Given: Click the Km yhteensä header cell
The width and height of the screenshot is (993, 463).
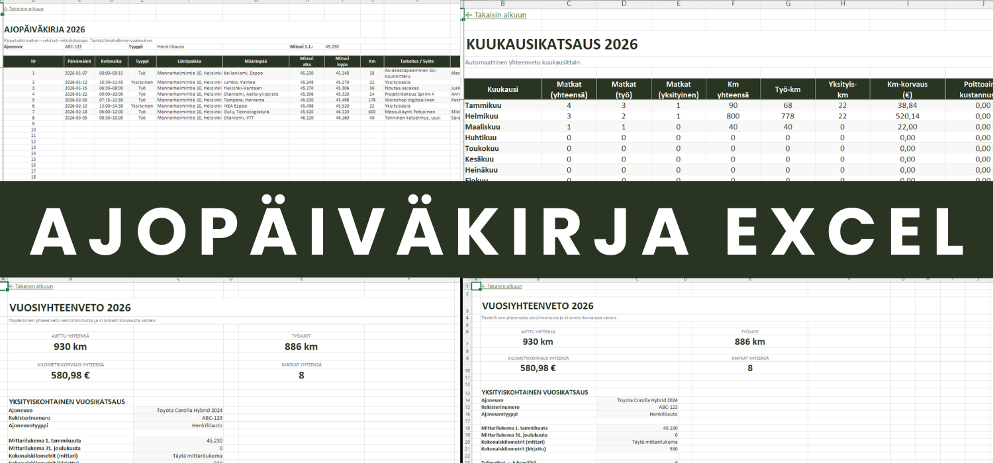Looking at the screenshot, I should tap(733, 89).
